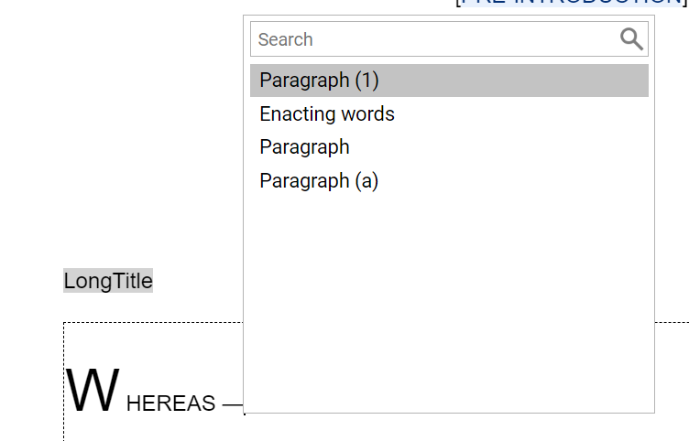Focus the Search text field
Image resolution: width=689 pixels, height=441 pixels.
coord(449,39)
